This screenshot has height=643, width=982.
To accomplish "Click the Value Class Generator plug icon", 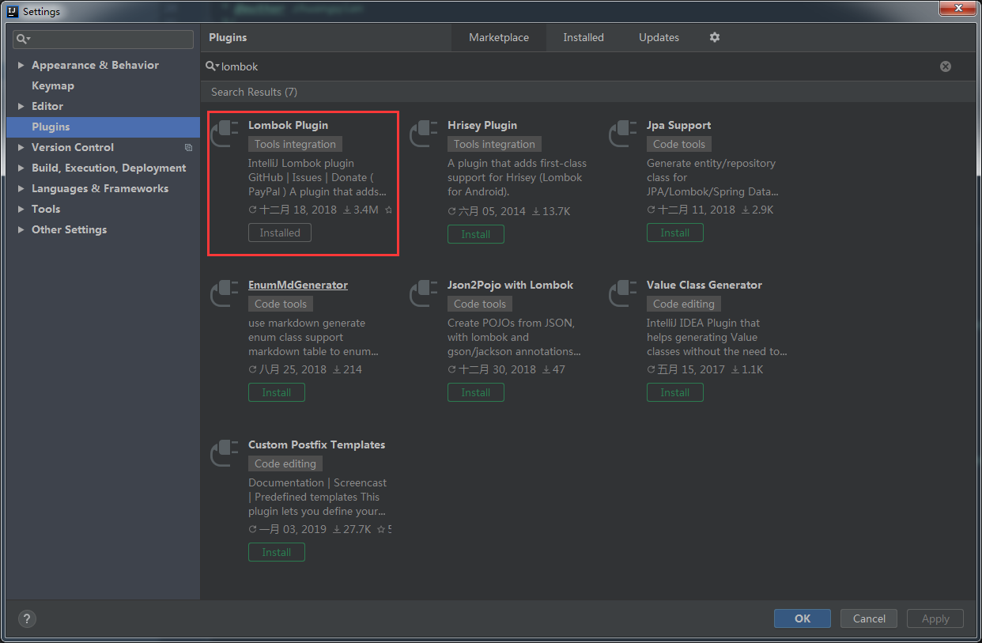I will (x=624, y=293).
